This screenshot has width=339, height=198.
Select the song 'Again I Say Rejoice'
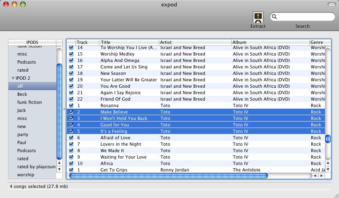point(120,93)
